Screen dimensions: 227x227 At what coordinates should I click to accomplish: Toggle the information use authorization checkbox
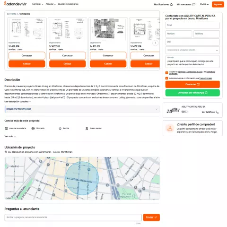pyautogui.click(x=166, y=78)
